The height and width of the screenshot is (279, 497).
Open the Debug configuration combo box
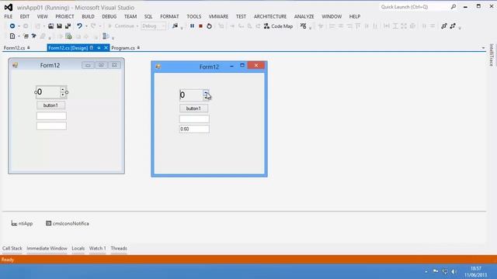154,26
